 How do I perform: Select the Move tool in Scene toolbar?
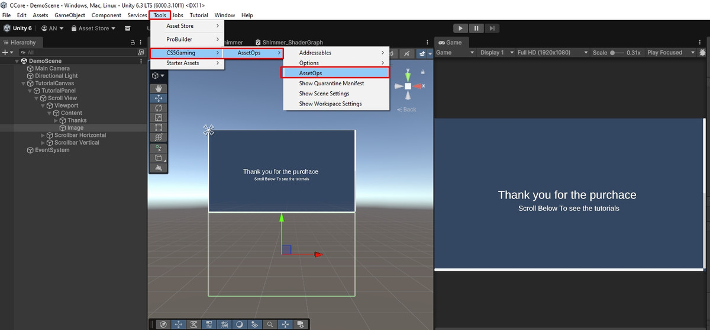[x=159, y=98]
